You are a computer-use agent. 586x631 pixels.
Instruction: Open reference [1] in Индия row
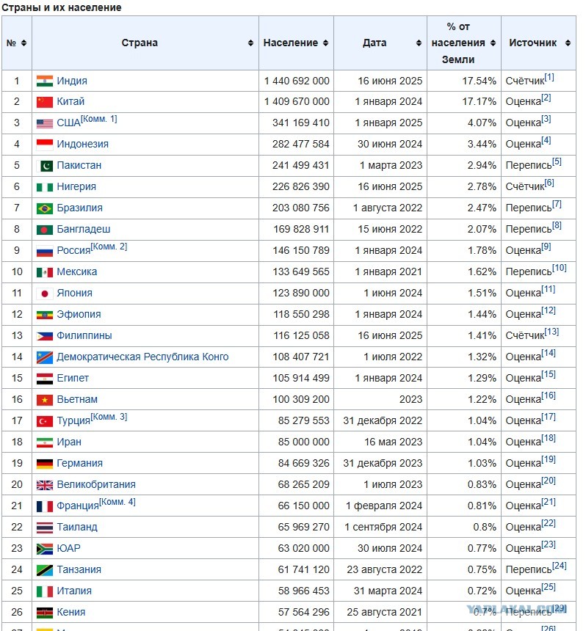click(549, 77)
